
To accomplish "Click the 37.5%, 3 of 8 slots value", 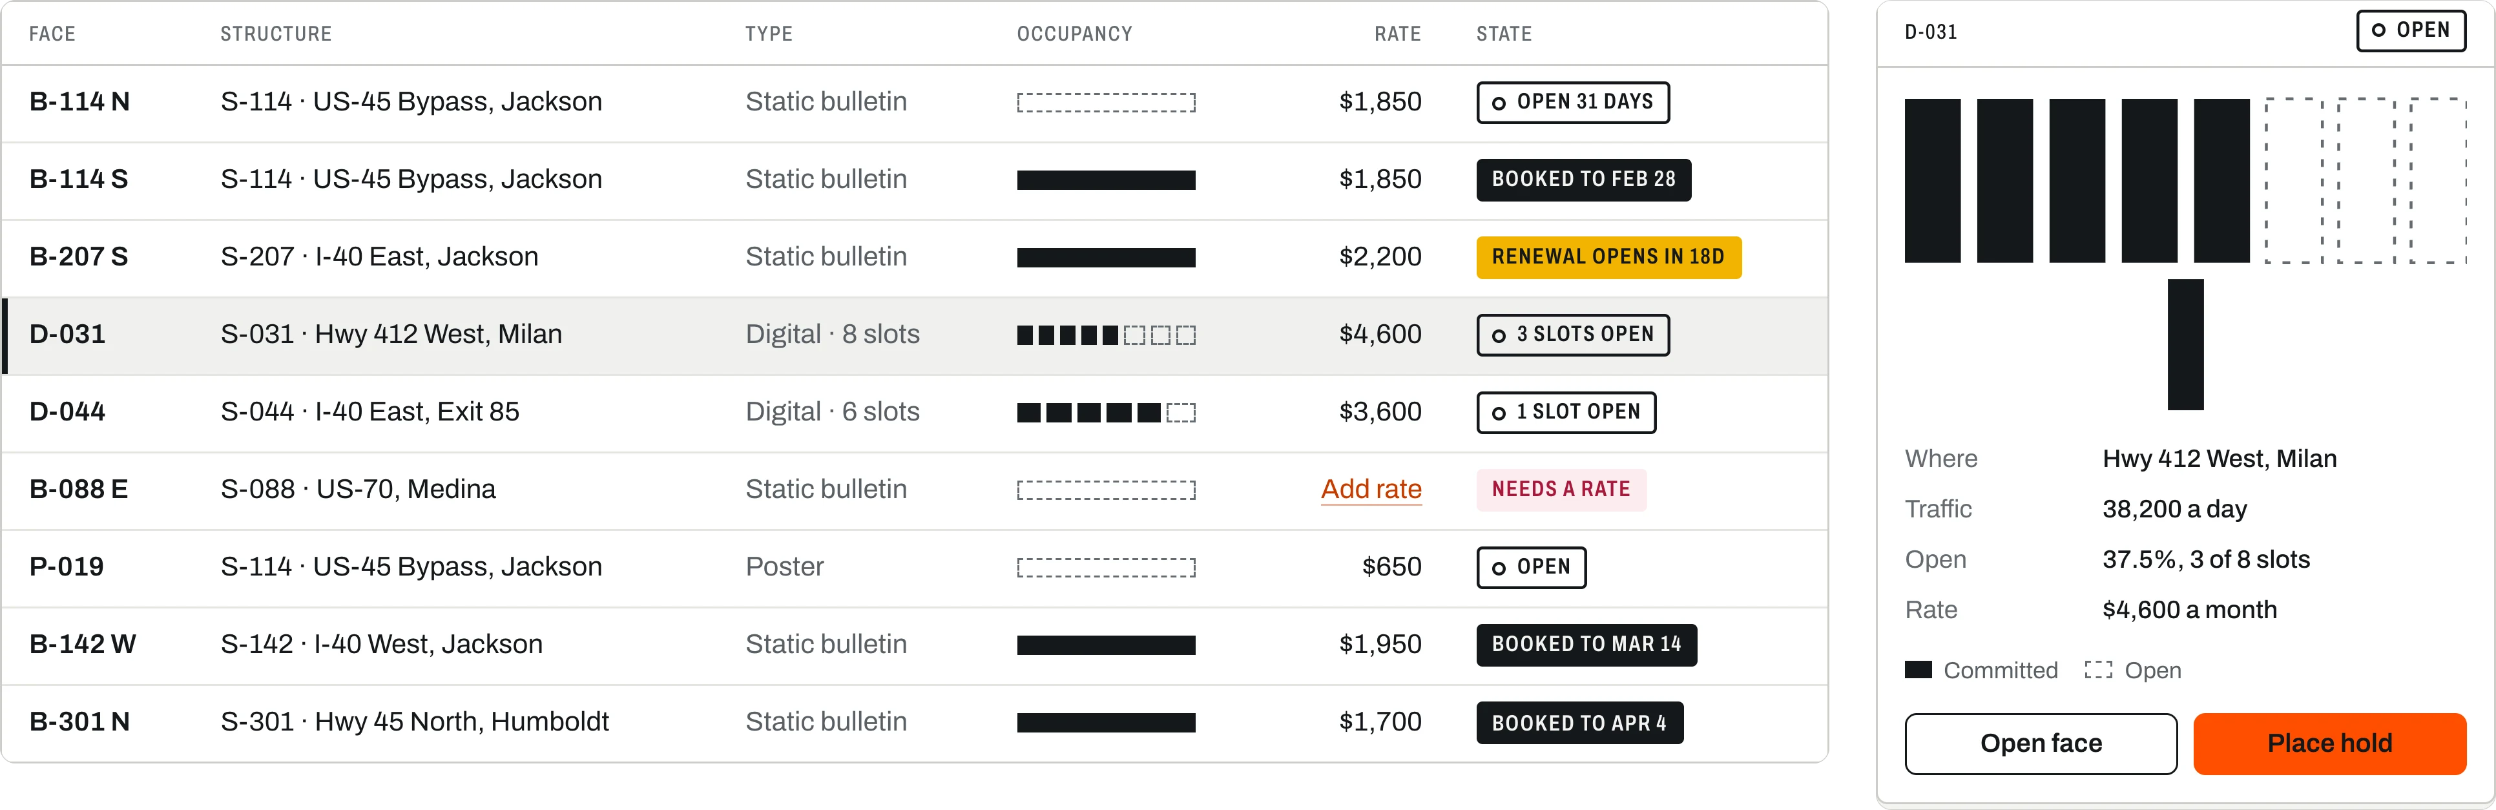I will coord(2205,559).
